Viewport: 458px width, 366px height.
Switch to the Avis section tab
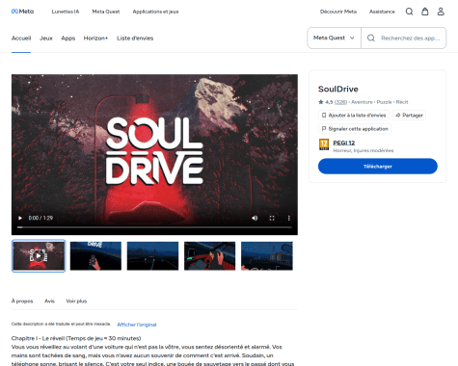click(49, 301)
